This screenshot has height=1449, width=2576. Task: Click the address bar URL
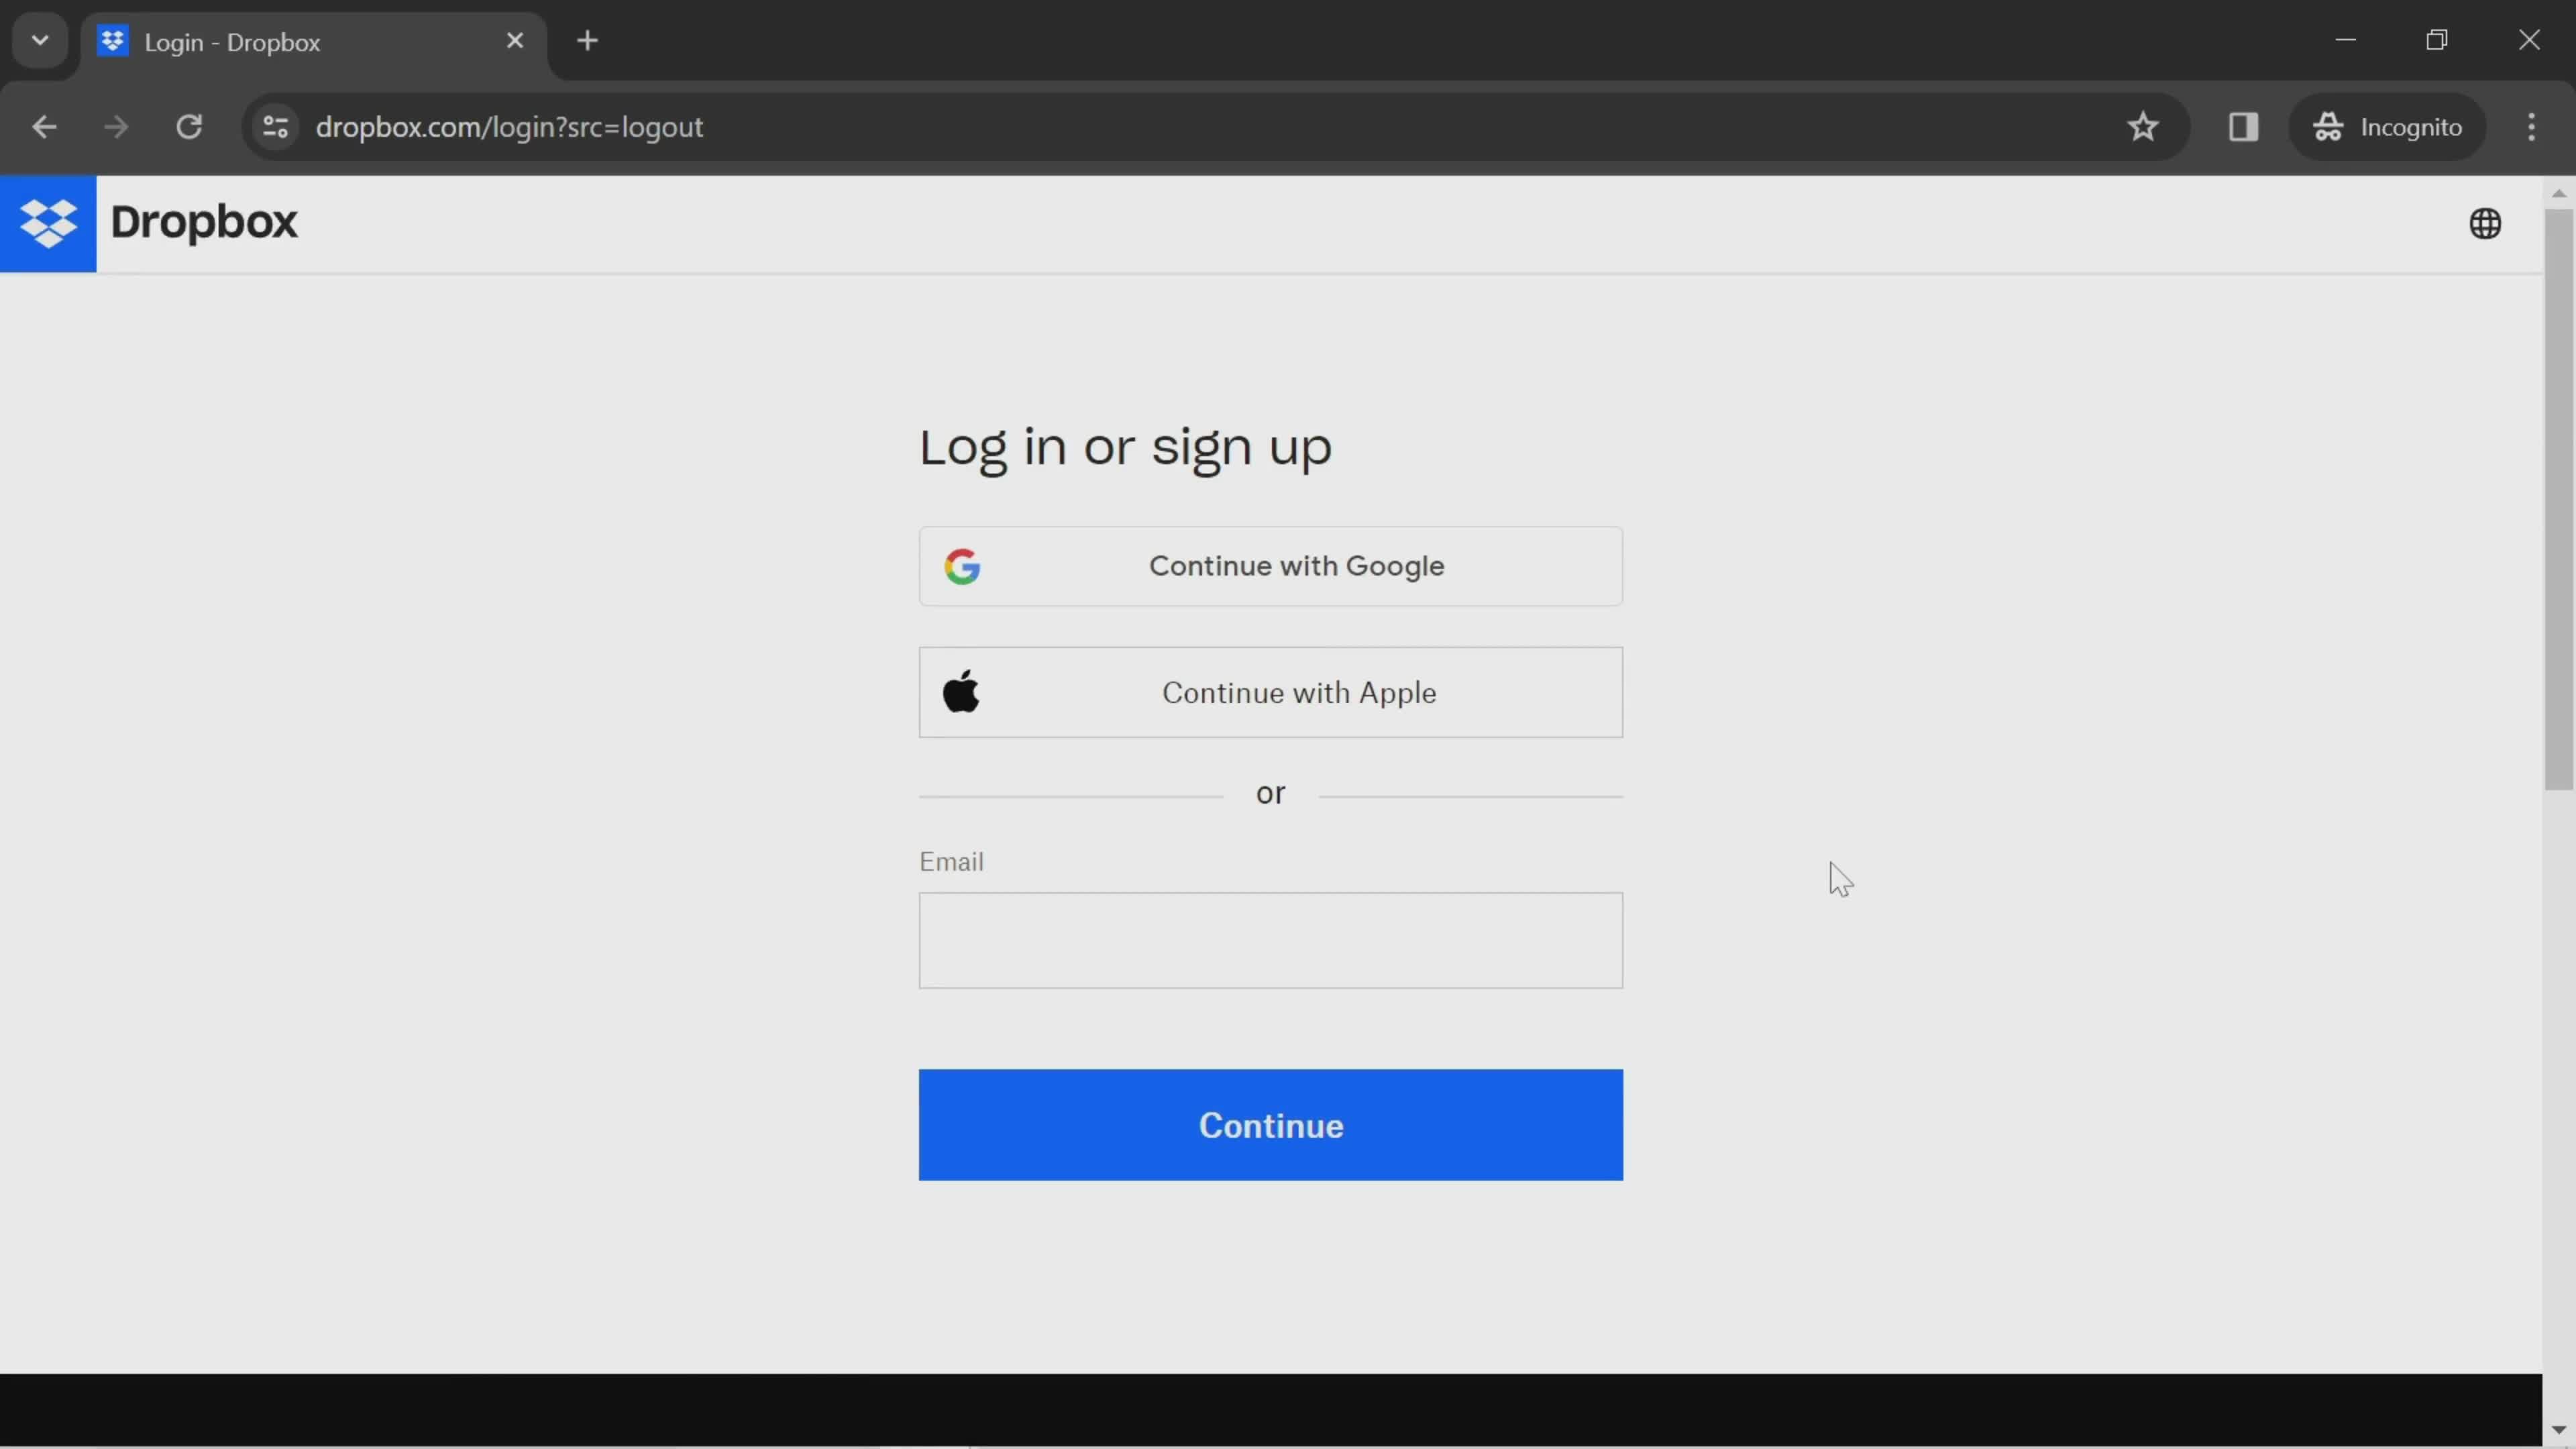511,125
